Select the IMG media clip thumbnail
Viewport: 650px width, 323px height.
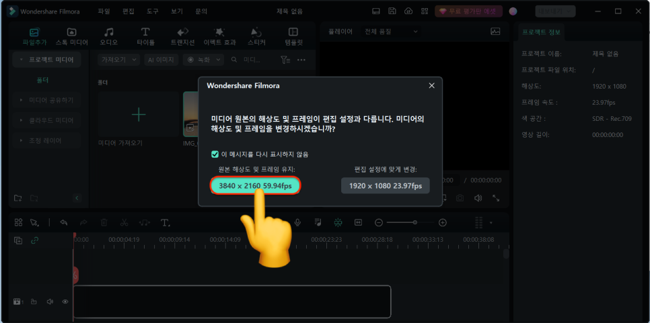click(x=190, y=114)
